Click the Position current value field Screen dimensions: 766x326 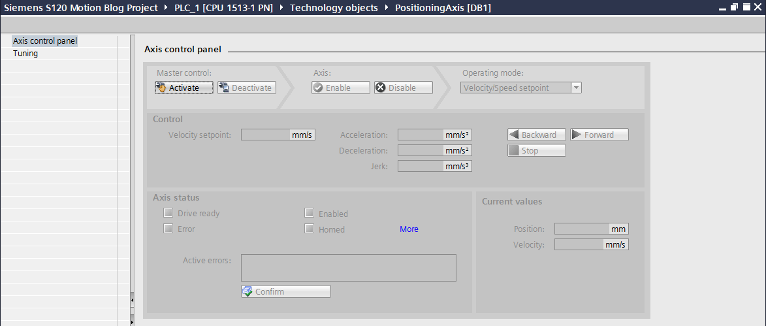592,229
